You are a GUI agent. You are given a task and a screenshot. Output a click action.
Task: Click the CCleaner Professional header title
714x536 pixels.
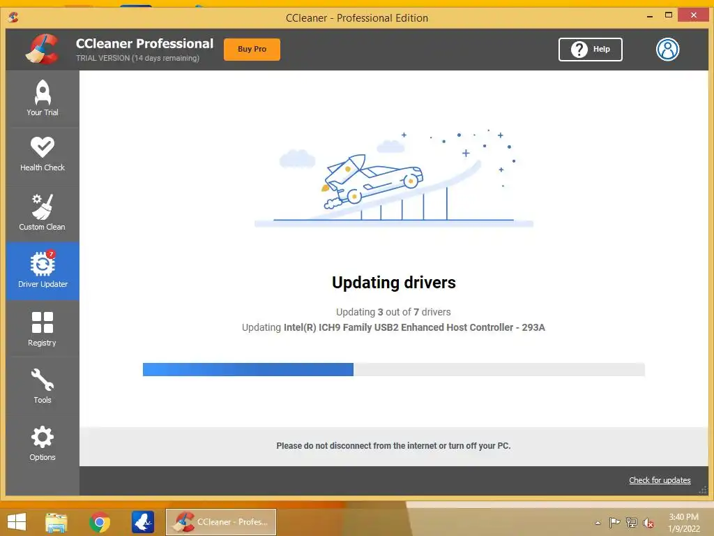144,43
